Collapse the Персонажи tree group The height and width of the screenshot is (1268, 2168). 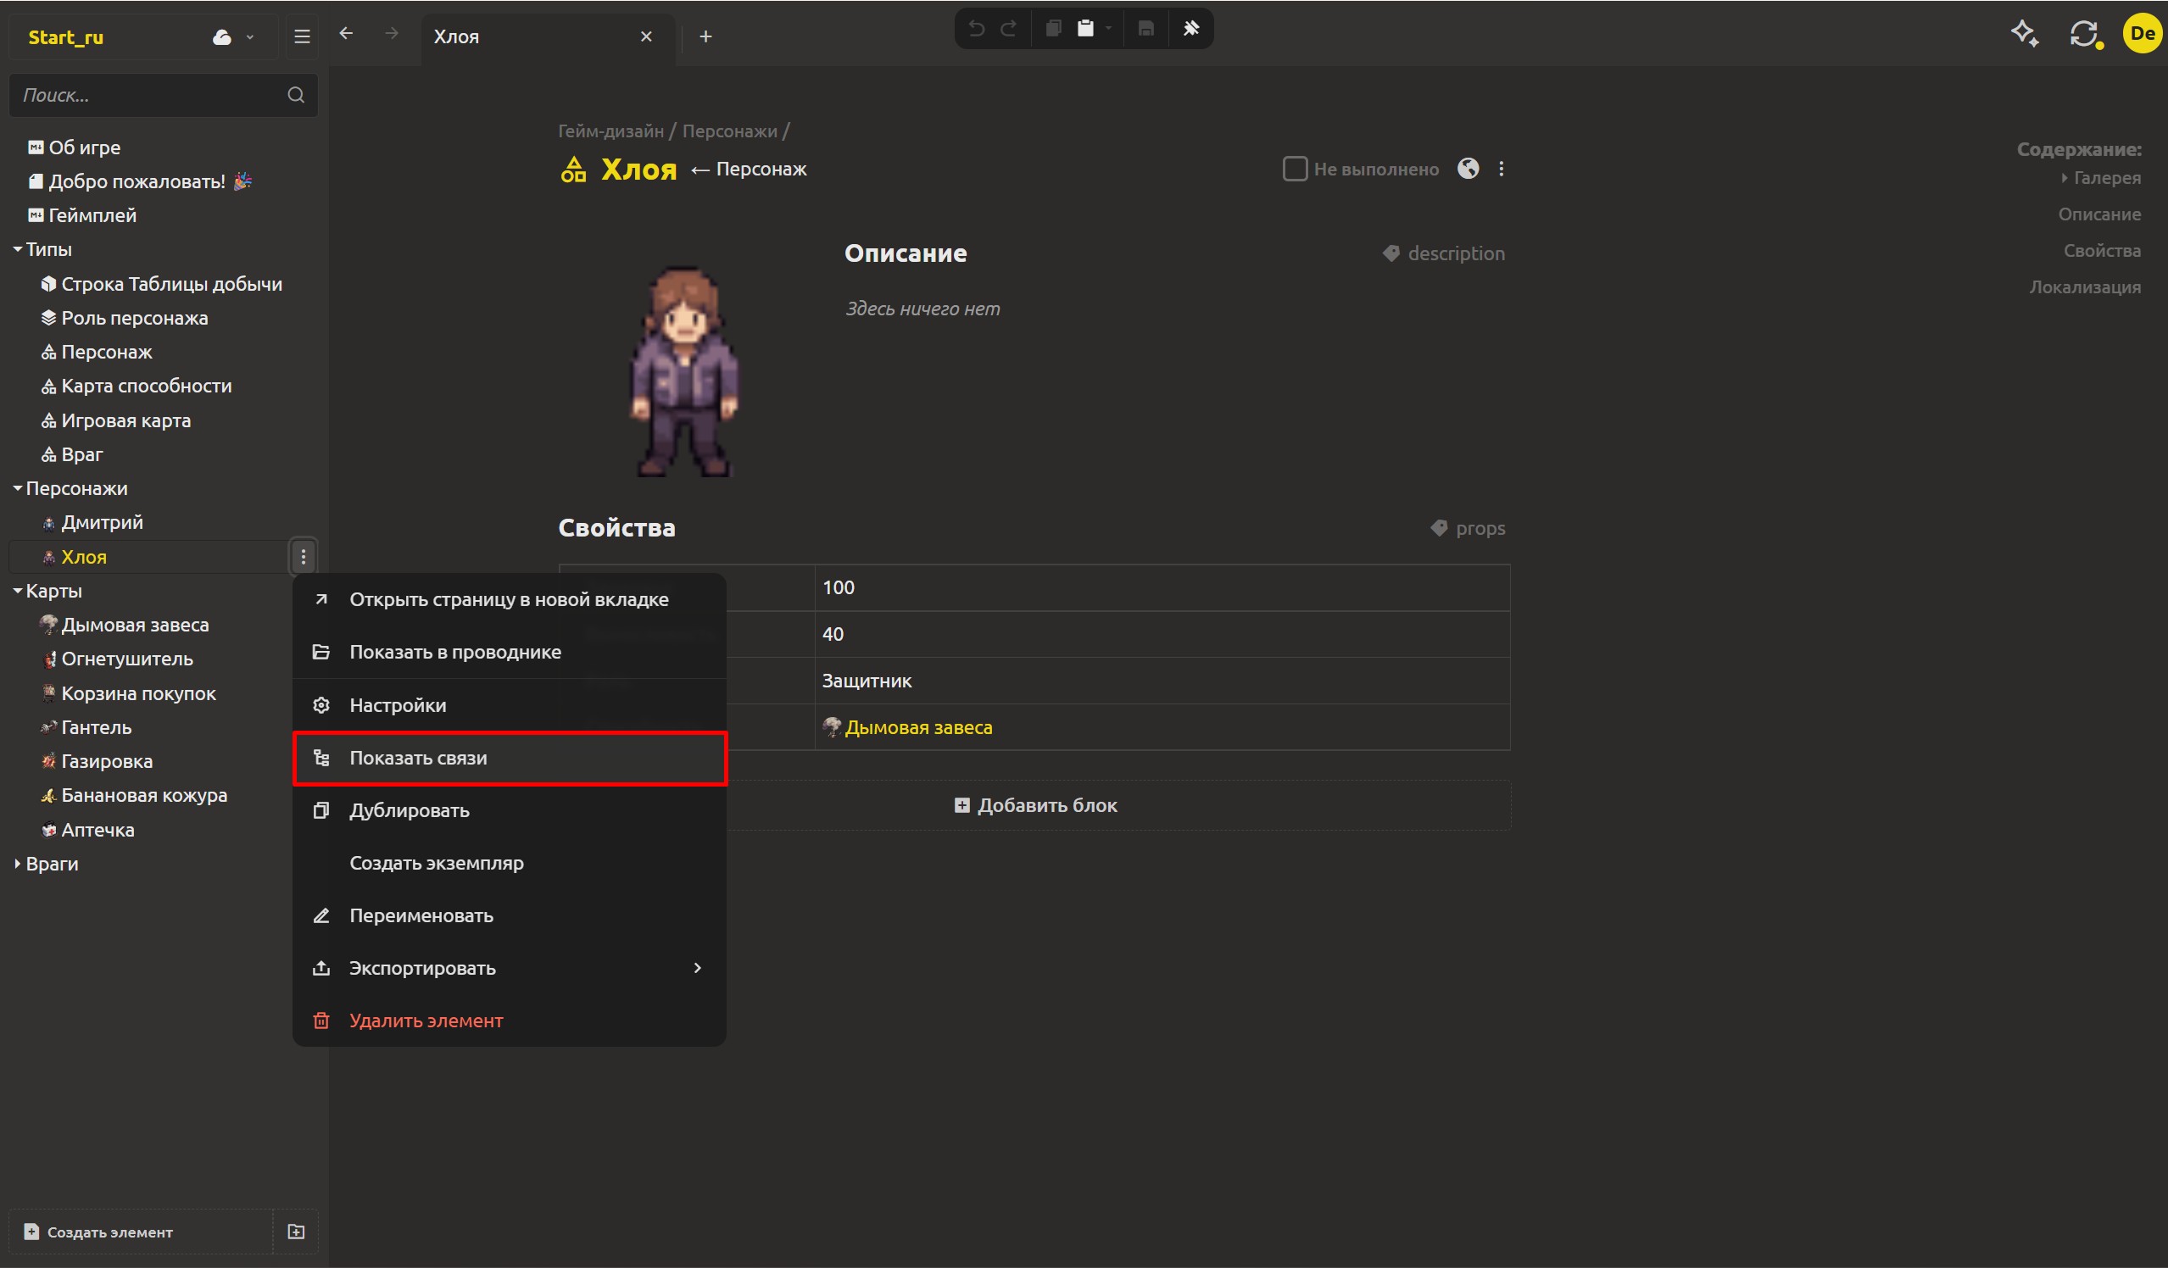17,488
